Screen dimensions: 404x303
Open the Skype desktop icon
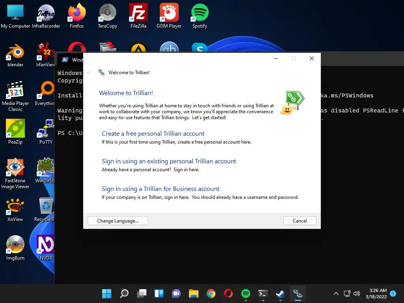[200, 48]
